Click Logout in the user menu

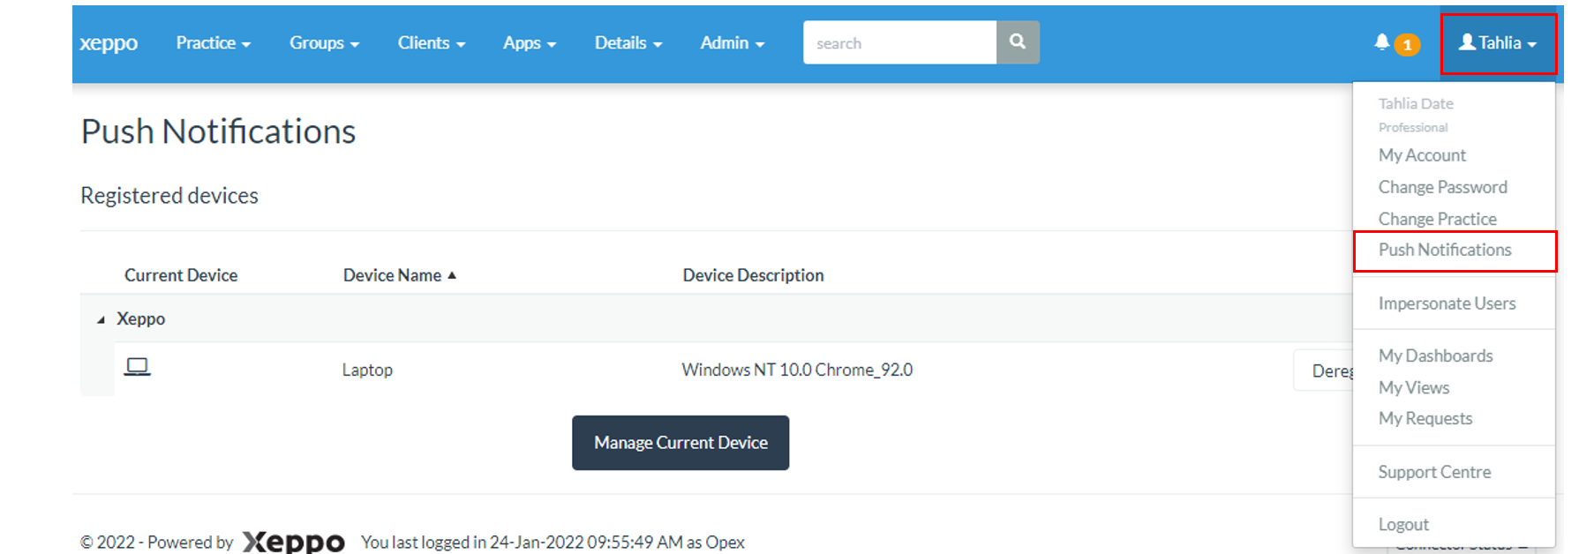(x=1403, y=525)
